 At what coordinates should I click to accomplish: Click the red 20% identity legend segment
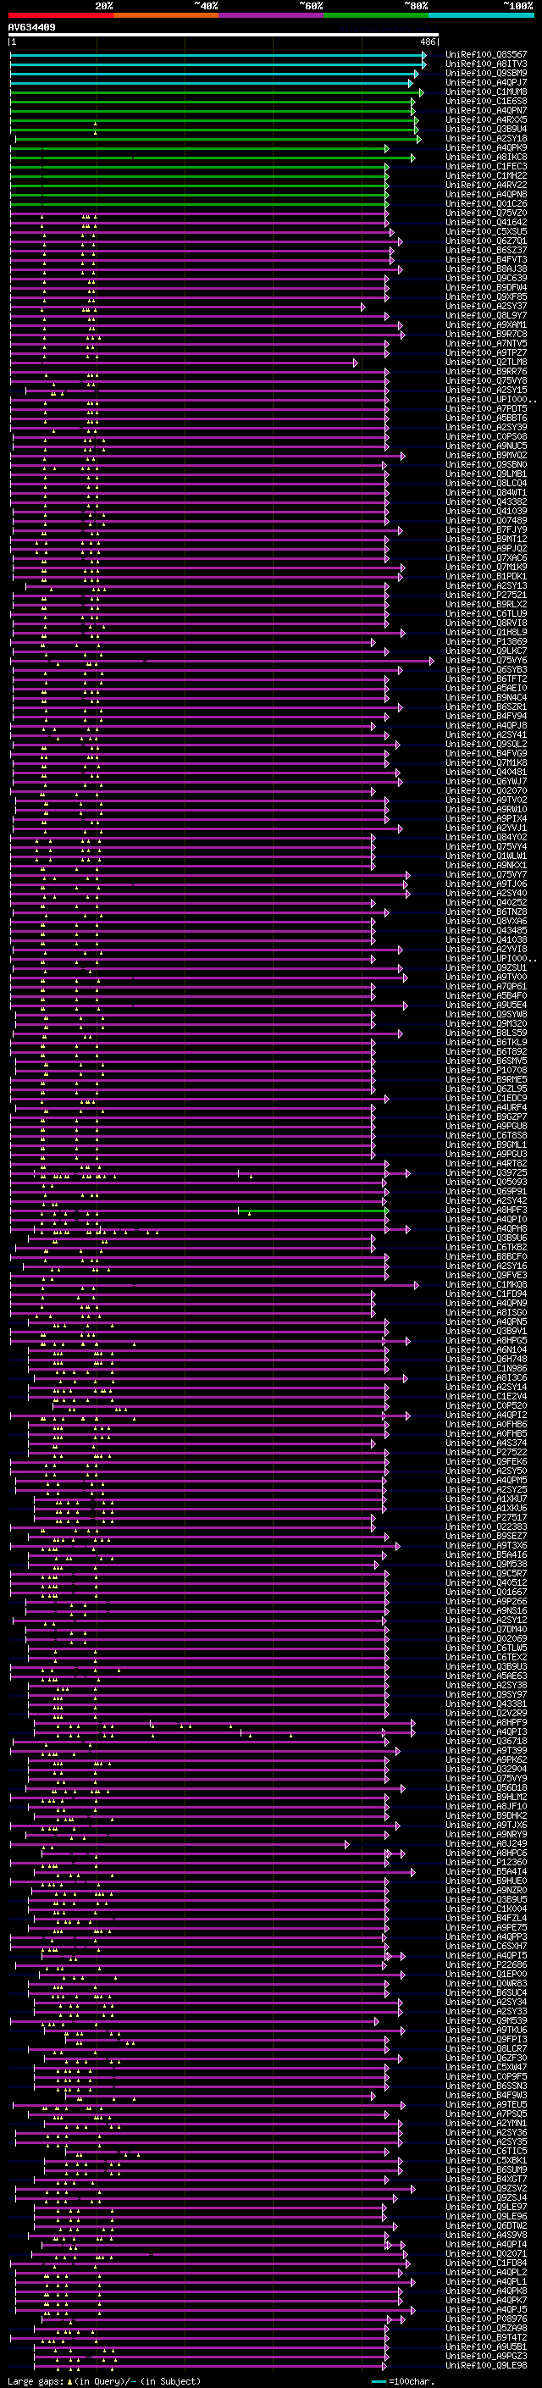pyautogui.click(x=60, y=15)
